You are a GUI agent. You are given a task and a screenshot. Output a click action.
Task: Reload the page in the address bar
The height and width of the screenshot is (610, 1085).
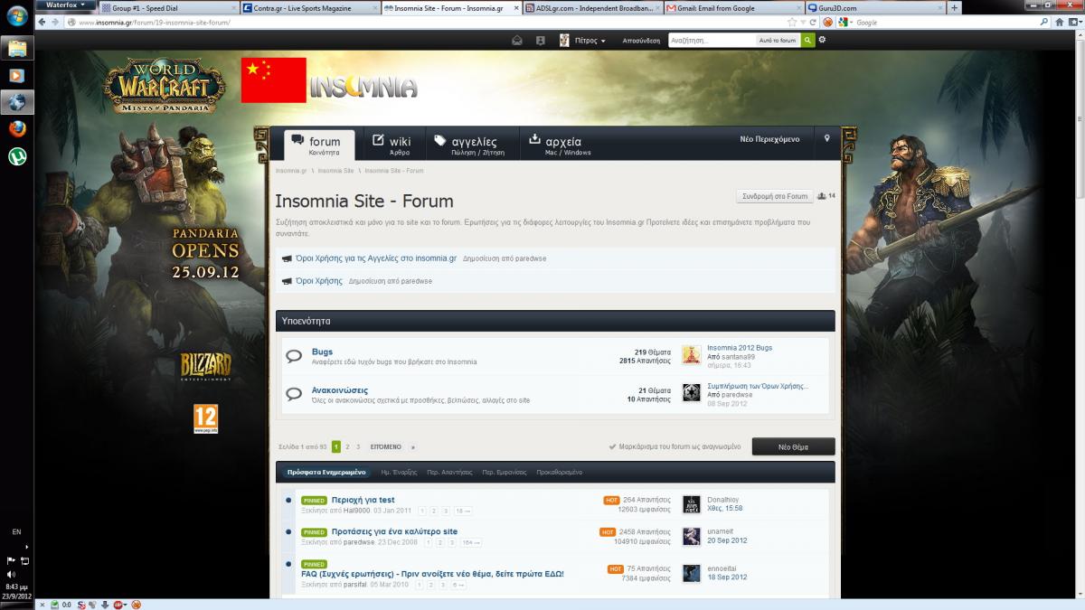point(813,22)
